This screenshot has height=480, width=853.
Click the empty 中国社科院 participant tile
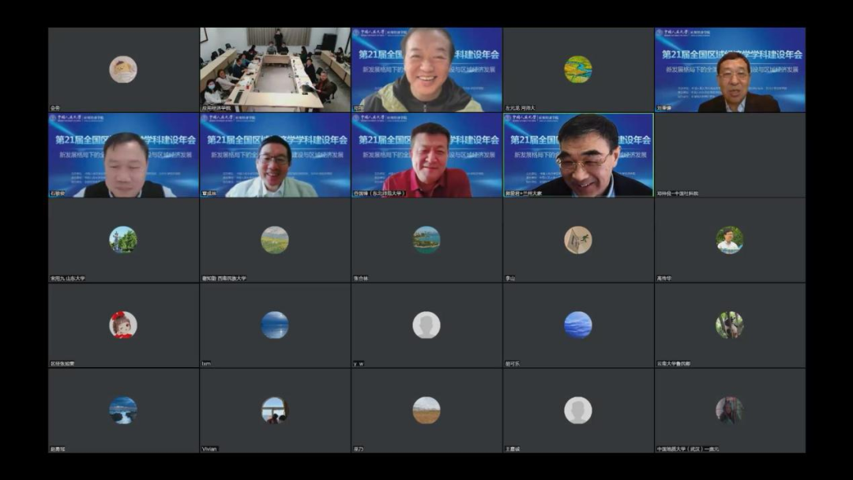click(x=730, y=155)
